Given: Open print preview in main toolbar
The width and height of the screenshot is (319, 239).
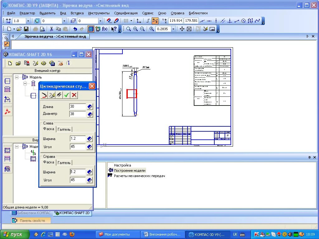Looking at the screenshot, I should click(x=42, y=29).
